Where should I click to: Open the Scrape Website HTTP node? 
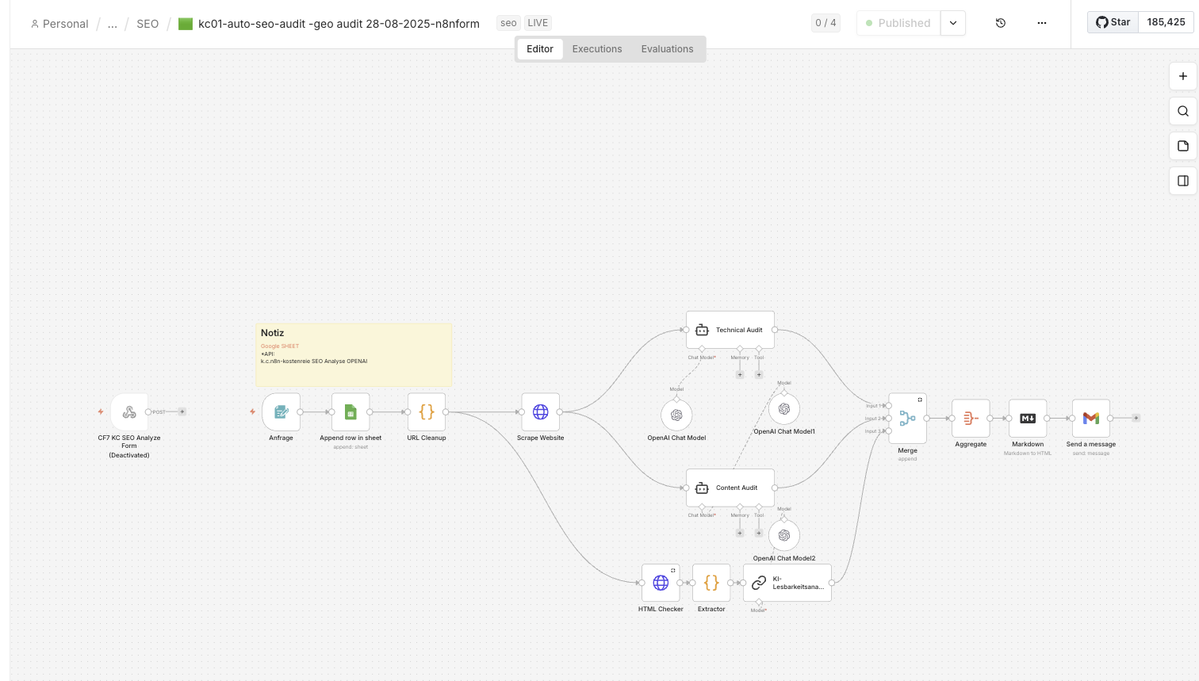(541, 412)
